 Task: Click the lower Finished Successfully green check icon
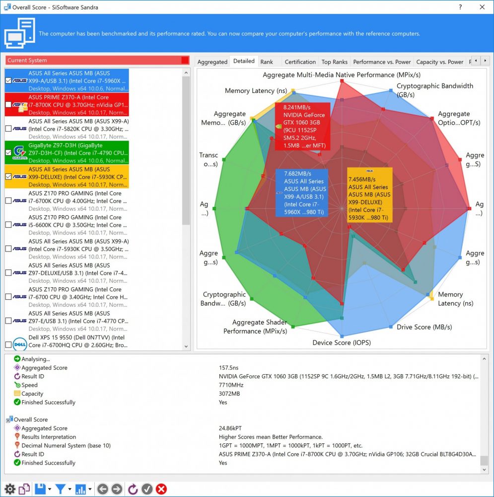pyautogui.click(x=17, y=462)
